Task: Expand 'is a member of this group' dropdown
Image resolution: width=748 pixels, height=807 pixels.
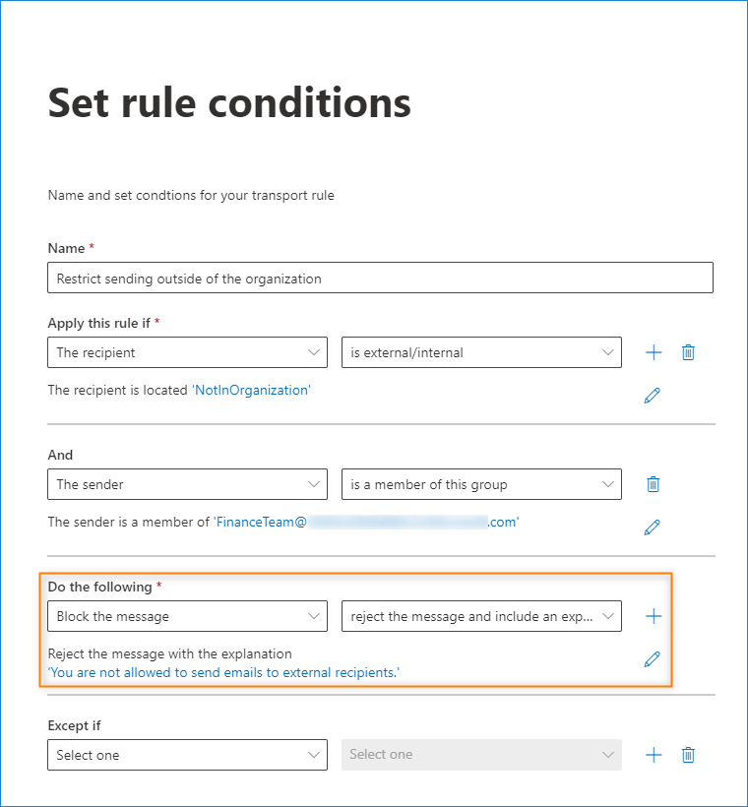Action: point(481,484)
